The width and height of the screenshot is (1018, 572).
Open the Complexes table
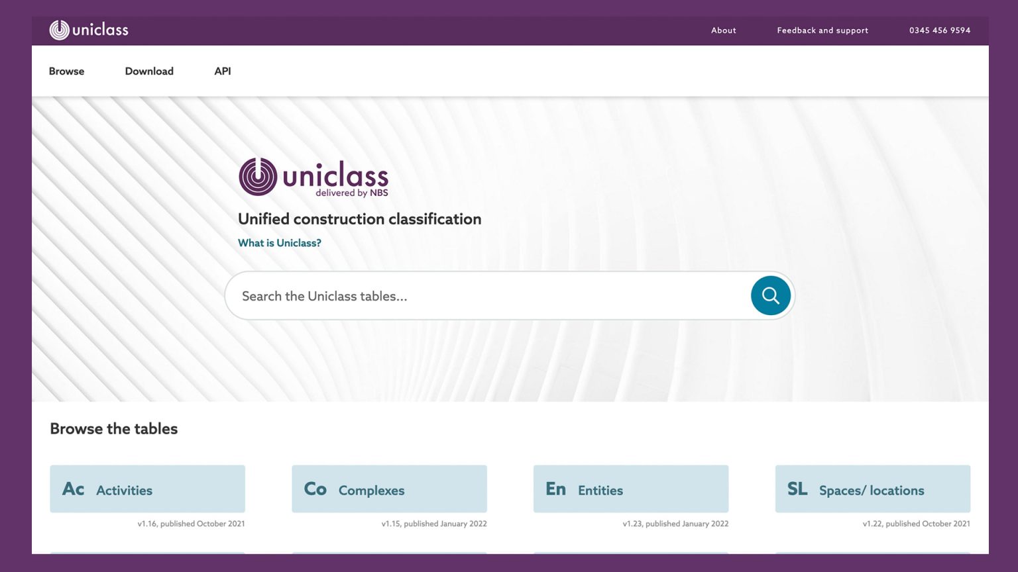click(x=389, y=489)
